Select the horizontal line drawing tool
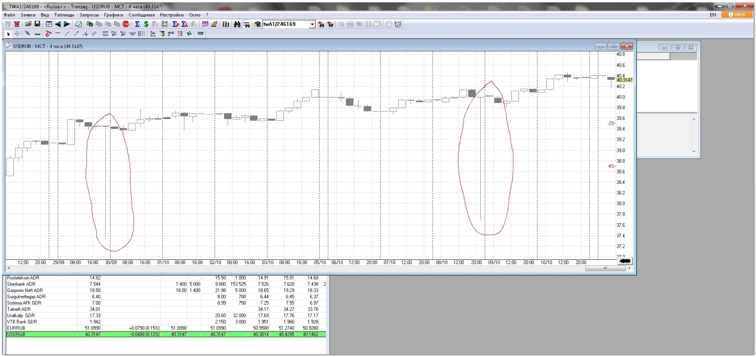 (x=58, y=33)
